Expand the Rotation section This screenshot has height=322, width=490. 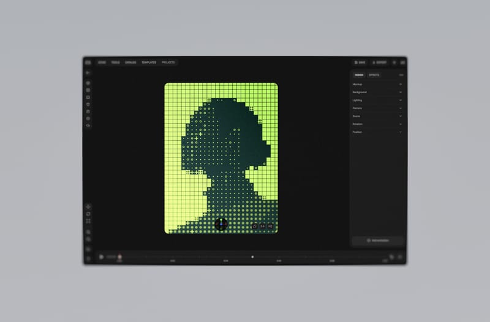[377, 124]
